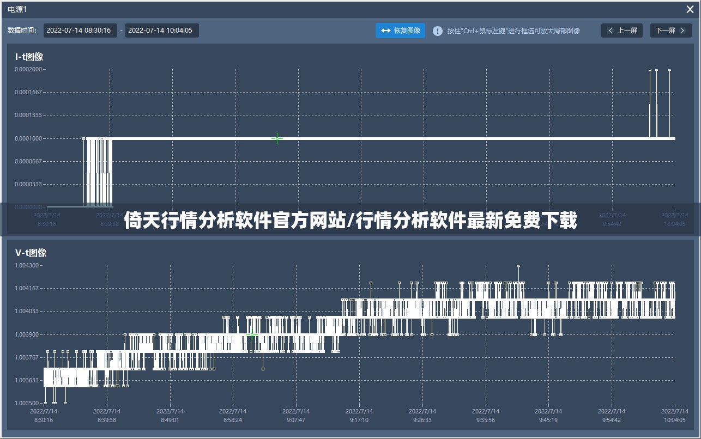Click the 数据时间 label
This screenshot has height=439, width=701.
pyautogui.click(x=22, y=31)
